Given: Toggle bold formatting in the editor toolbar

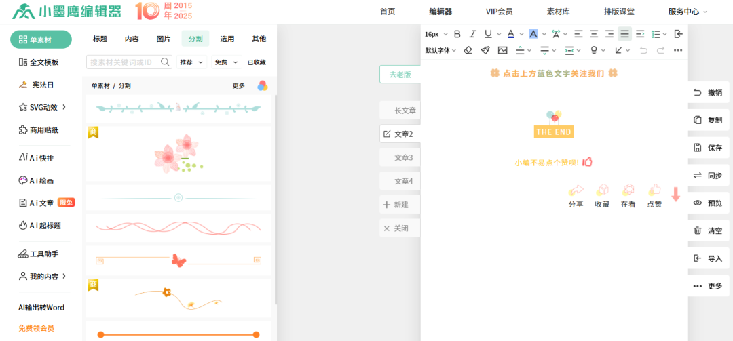Looking at the screenshot, I should [457, 34].
